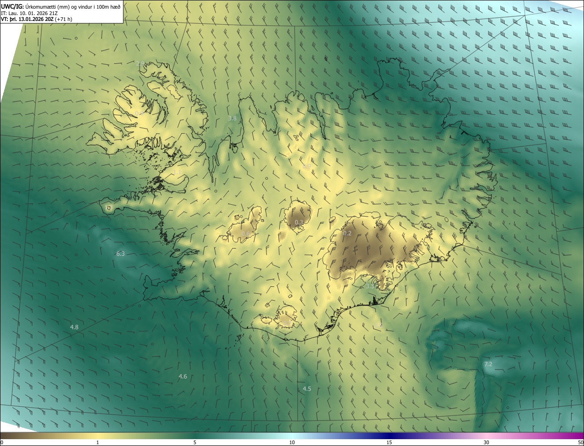The height and width of the screenshot is (446, 584).
Task: Click the '50' tick on the colour scale
Action: click(x=580, y=442)
